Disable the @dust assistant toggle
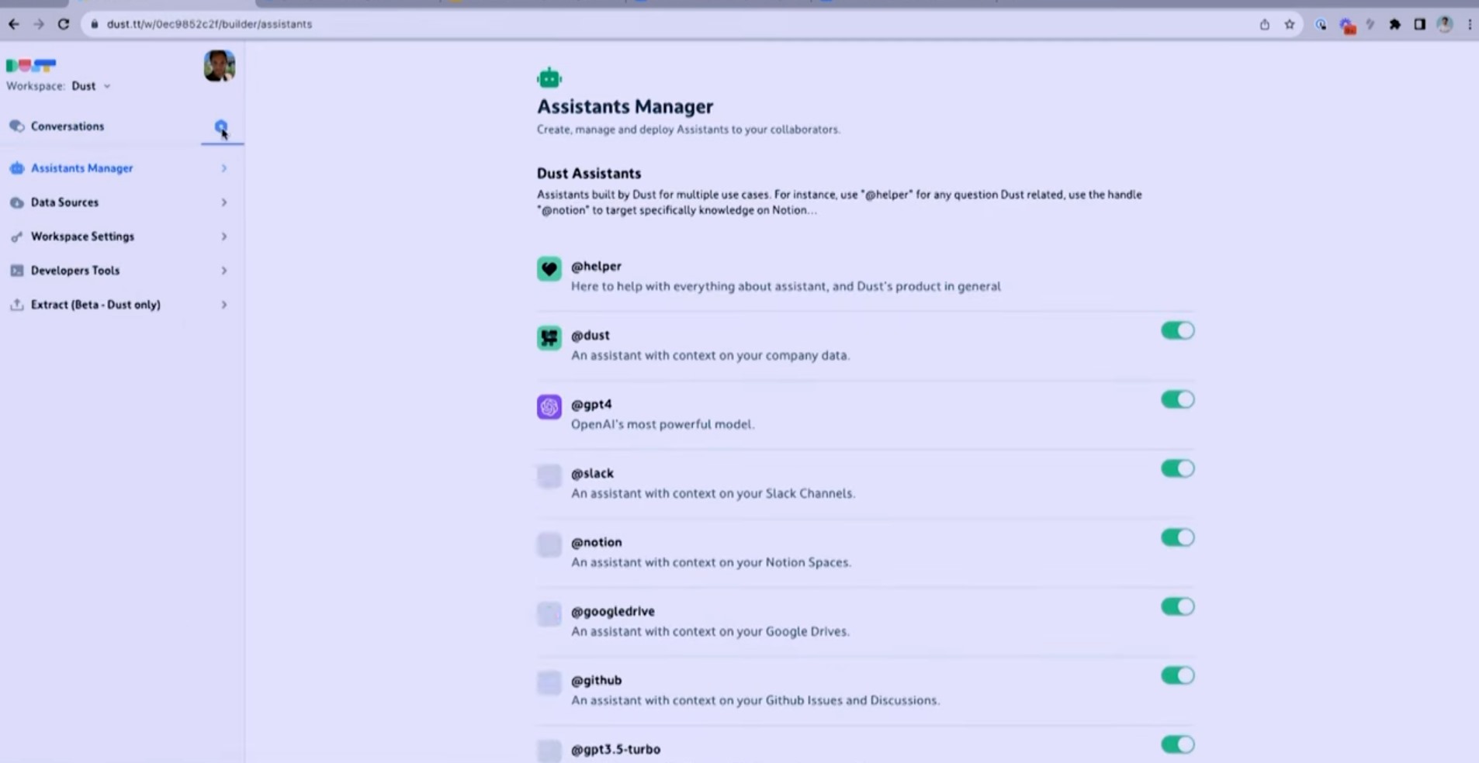The width and height of the screenshot is (1479, 763). 1177,330
